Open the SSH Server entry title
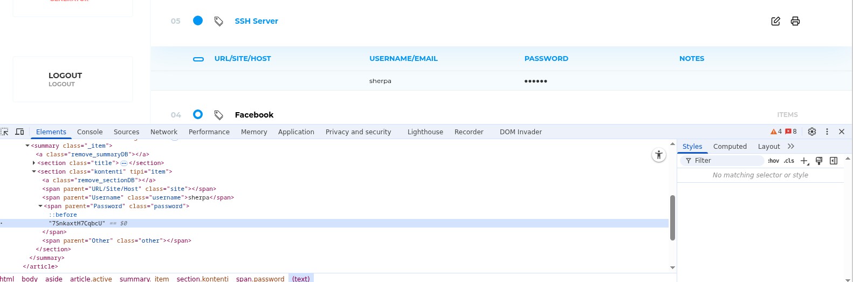 click(x=256, y=21)
